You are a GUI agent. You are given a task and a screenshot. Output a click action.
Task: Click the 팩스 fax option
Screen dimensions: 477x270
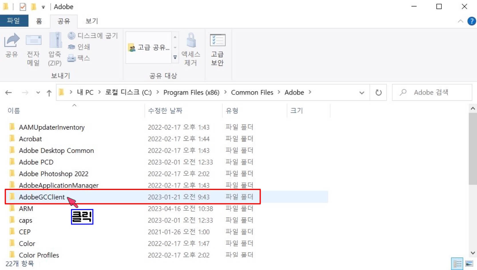coord(79,58)
